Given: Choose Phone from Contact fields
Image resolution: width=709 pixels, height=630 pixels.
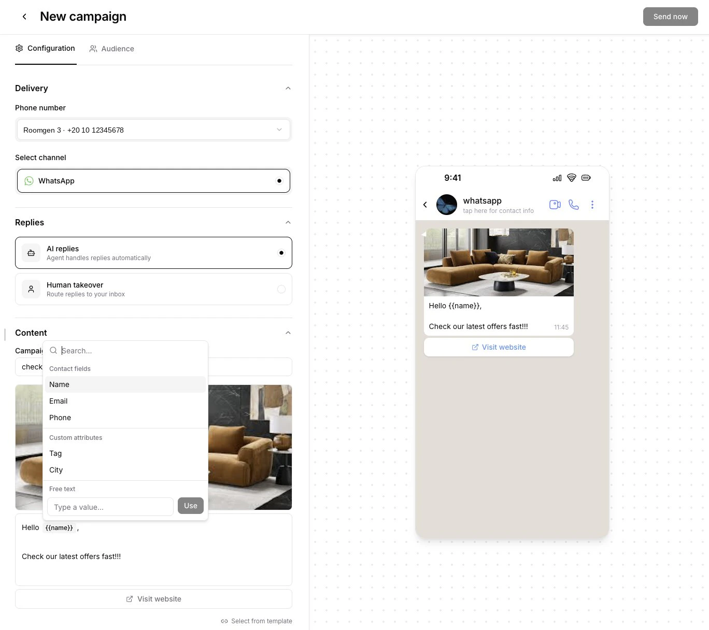Looking at the screenshot, I should click(x=125, y=418).
